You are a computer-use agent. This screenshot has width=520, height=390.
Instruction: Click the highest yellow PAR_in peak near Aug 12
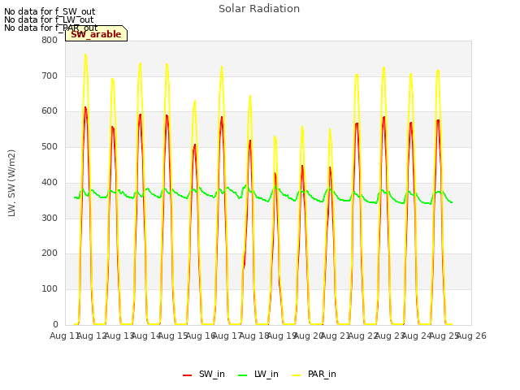[x=85, y=54]
